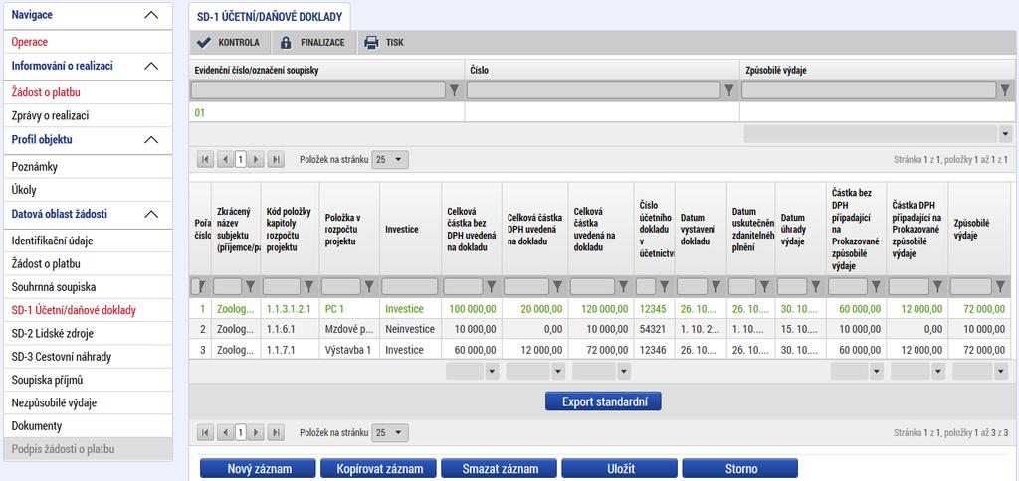Image resolution: width=1019 pixels, height=481 pixels.
Task: Open filter icon for Položka v rozpočtu column
Action: tap(369, 286)
